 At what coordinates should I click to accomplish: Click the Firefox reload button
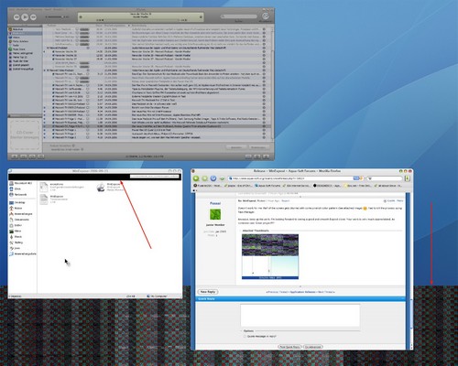[x=213, y=178]
